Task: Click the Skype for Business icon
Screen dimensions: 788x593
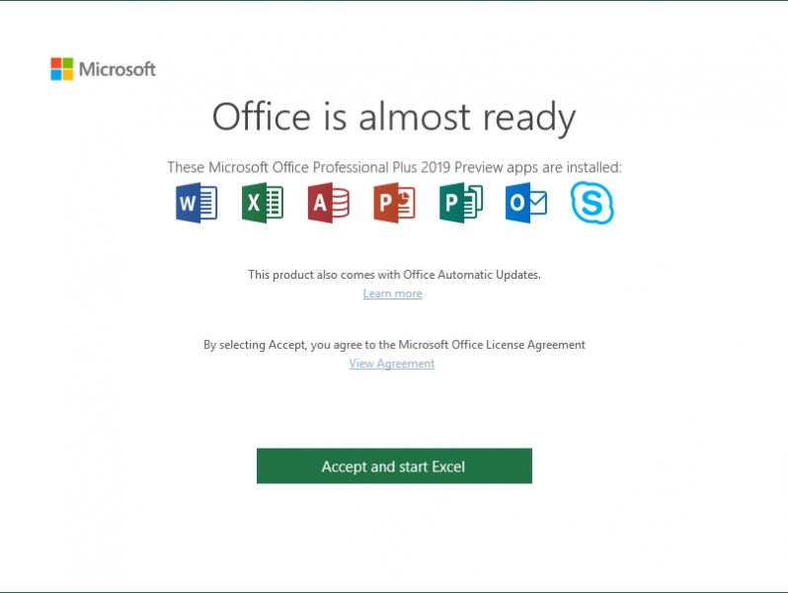Action: 591,203
